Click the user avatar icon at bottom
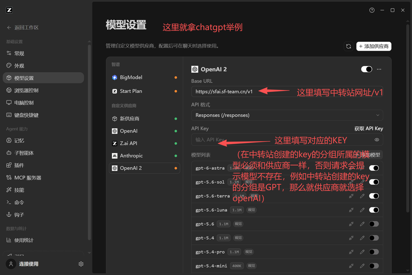Viewport: 412px width, 275px height. point(11,264)
